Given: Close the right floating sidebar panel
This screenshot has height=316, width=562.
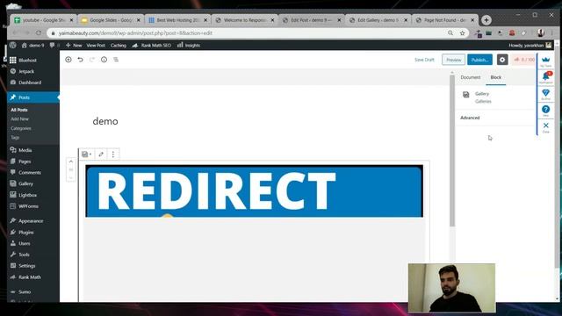Looking at the screenshot, I should (545, 126).
